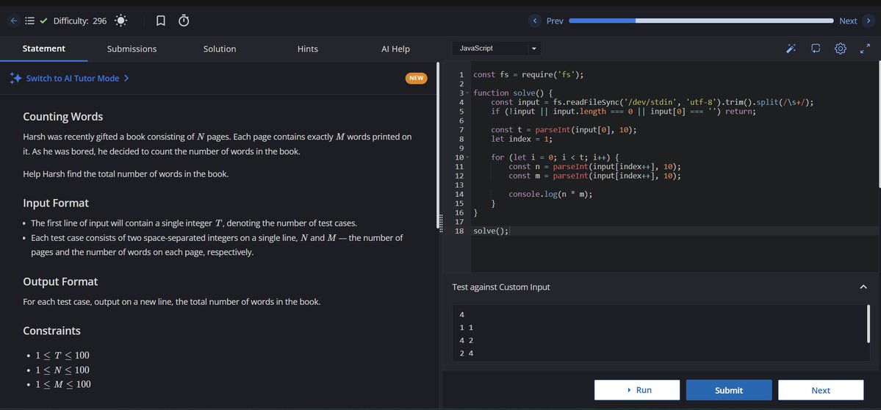
Task: Toggle light/dark theme sun icon
Action: (121, 21)
